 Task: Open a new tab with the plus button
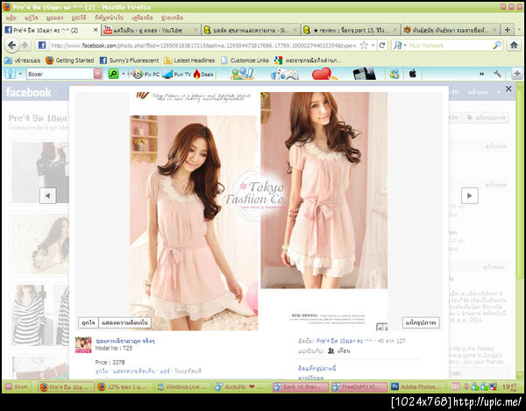[508, 30]
